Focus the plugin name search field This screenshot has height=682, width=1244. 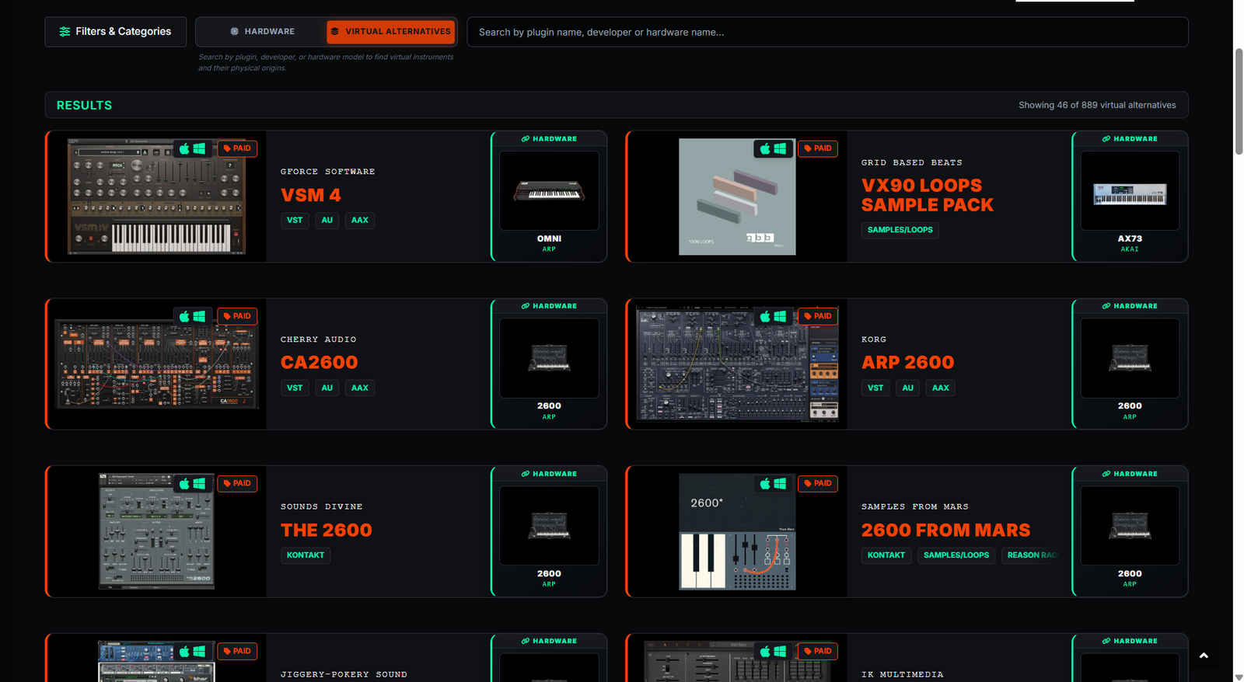(827, 32)
